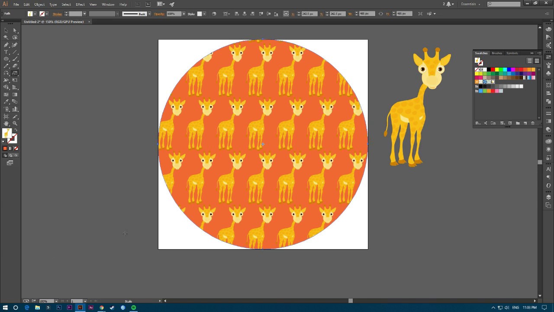Toggle Constrain Width and Height Proportions link
The width and height of the screenshot is (554, 312).
point(381,14)
